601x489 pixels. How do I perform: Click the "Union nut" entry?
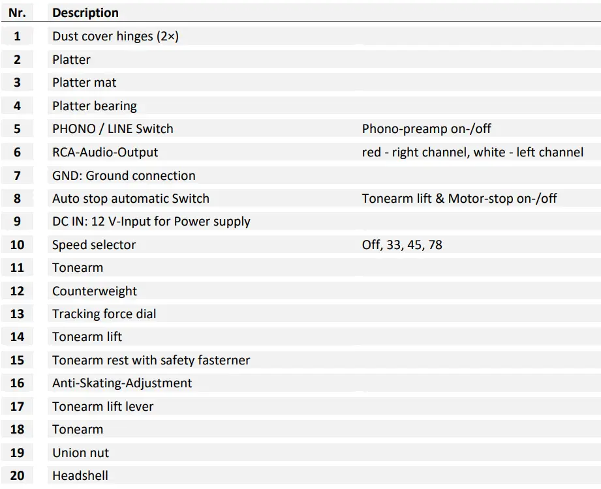click(x=80, y=452)
